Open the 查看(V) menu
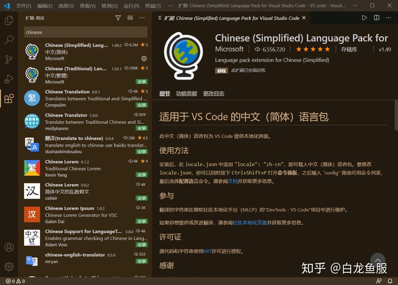Image resolution: width=398 pixels, height=285 pixels. pyautogui.click(x=86, y=6)
